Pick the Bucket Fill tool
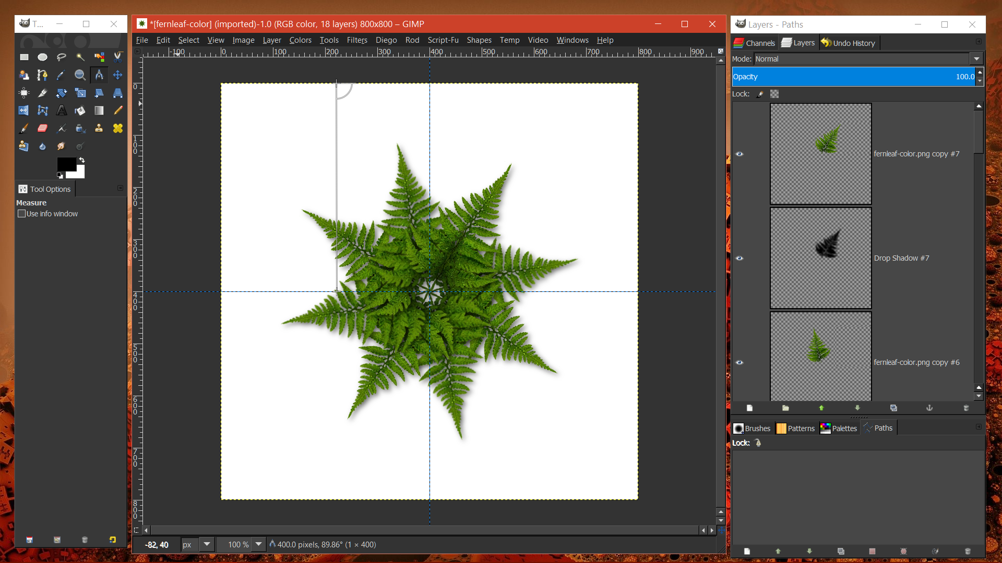 pyautogui.click(x=80, y=111)
